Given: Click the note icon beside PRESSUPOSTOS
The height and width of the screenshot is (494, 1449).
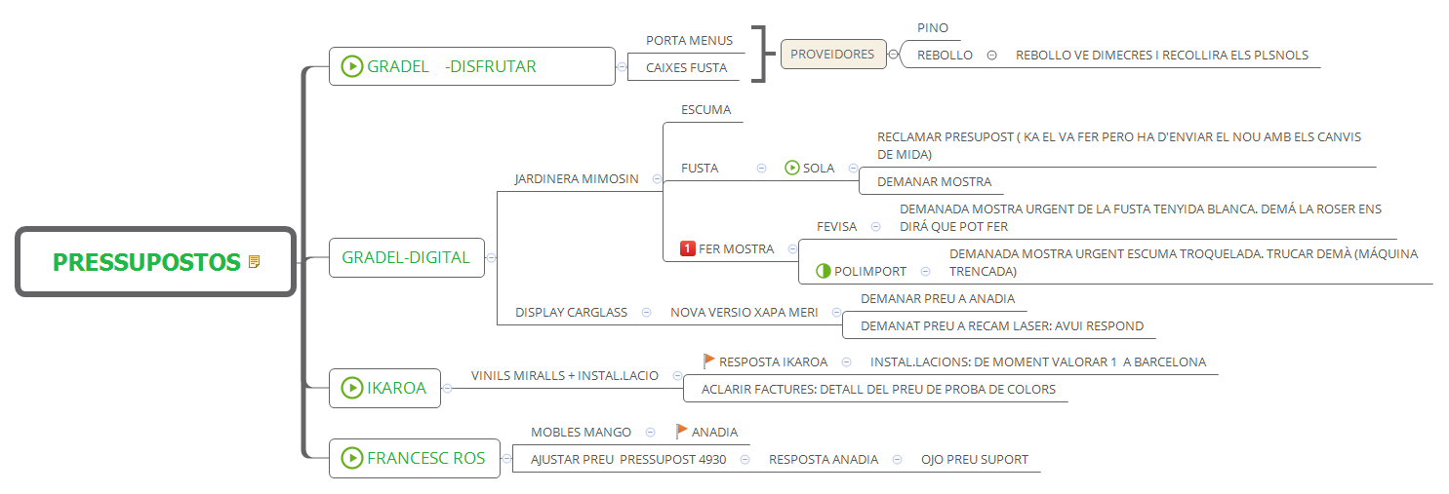Looking at the screenshot, I should coord(255,261).
